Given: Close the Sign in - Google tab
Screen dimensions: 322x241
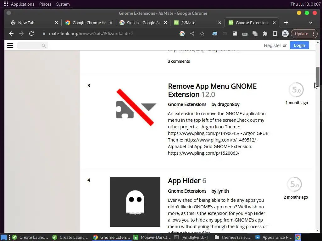Looking at the screenshot, I should pos(165,23).
